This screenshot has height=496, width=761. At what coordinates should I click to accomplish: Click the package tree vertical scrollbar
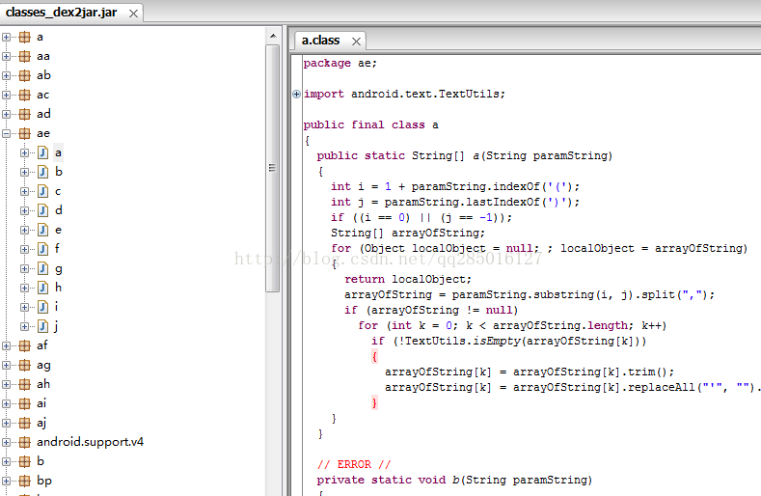273,164
